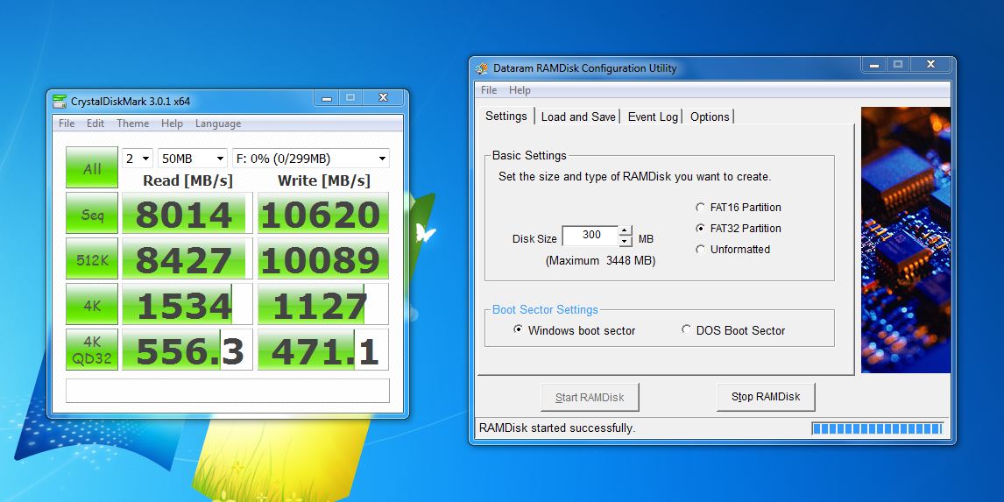Run all benchmarks with the All button
This screenshot has height=502, width=1004.
[x=92, y=167]
